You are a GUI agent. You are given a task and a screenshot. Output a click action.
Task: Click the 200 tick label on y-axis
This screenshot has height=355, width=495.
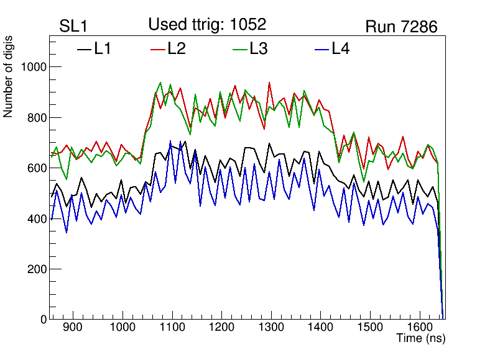pyautogui.click(x=37, y=269)
